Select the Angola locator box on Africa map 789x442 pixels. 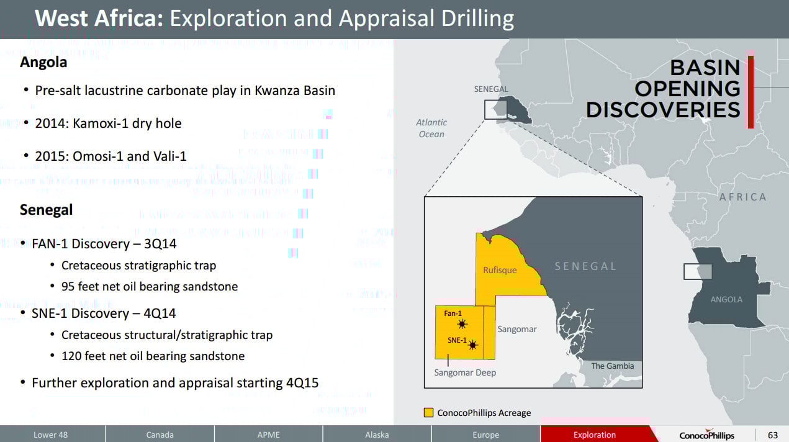point(698,271)
